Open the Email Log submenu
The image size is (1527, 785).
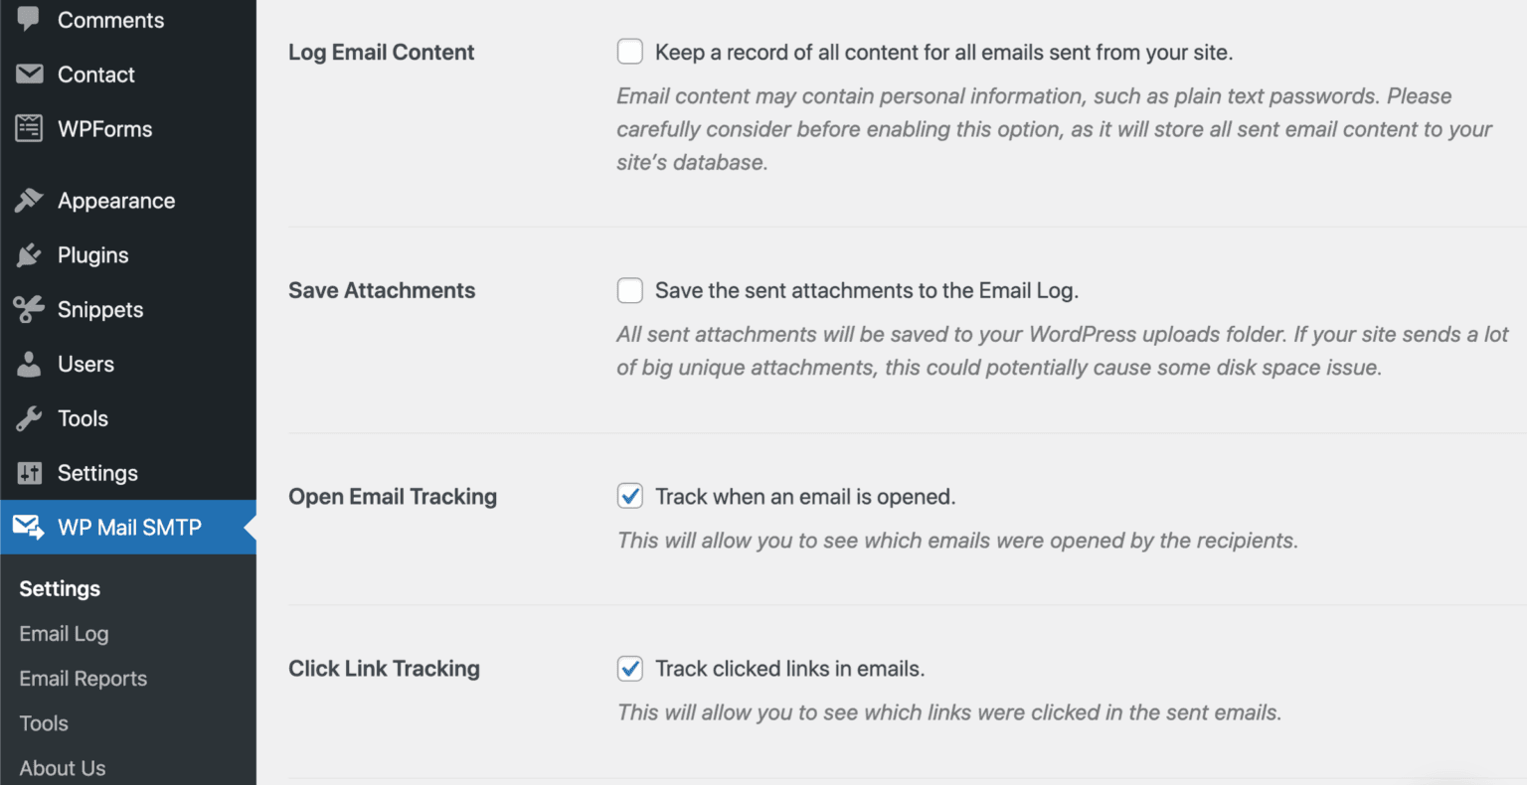(64, 633)
